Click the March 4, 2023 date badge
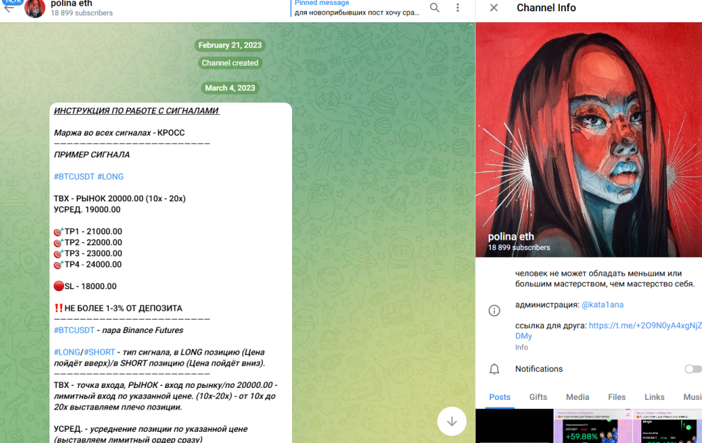The width and height of the screenshot is (702, 443). 230,88
